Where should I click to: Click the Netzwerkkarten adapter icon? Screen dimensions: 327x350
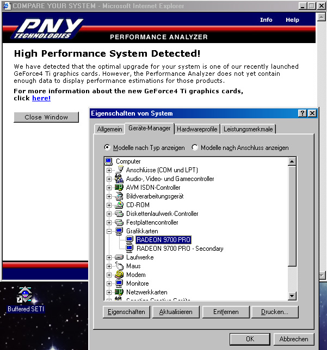(x=119, y=292)
